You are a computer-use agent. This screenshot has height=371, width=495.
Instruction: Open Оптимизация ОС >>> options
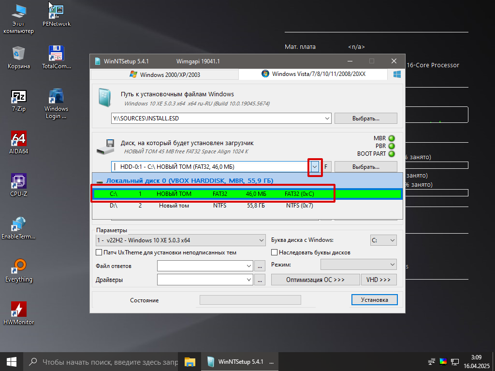315,280
